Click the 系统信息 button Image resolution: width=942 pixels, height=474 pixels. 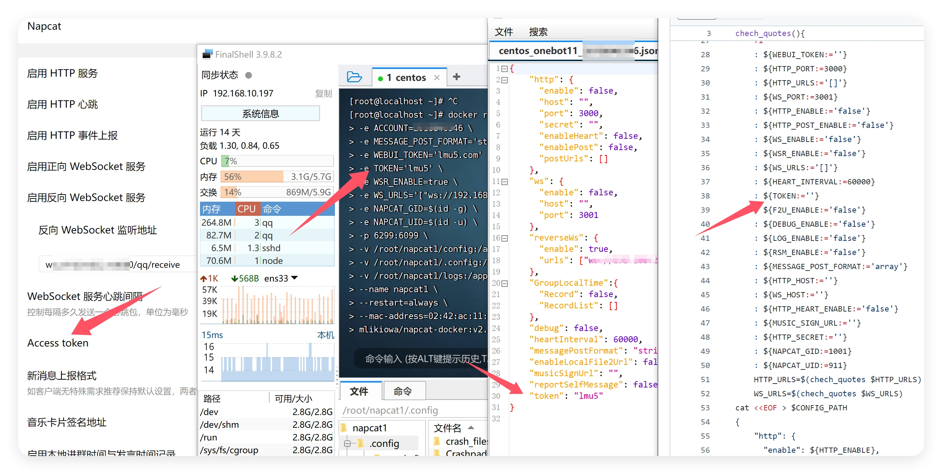tap(260, 114)
